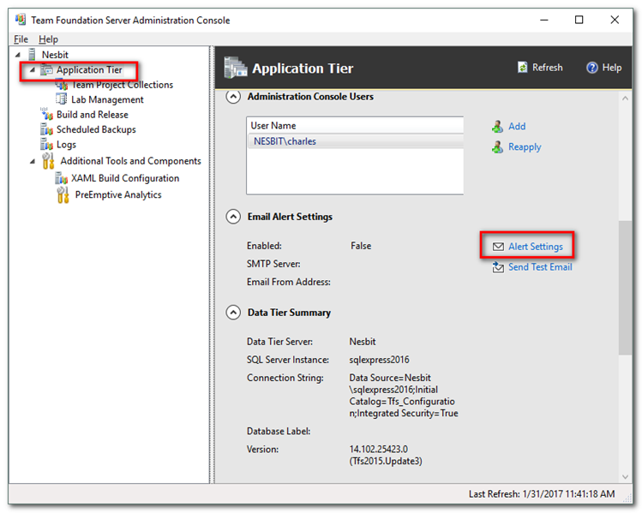Click the vertical scrollbar thumb

tap(625, 288)
